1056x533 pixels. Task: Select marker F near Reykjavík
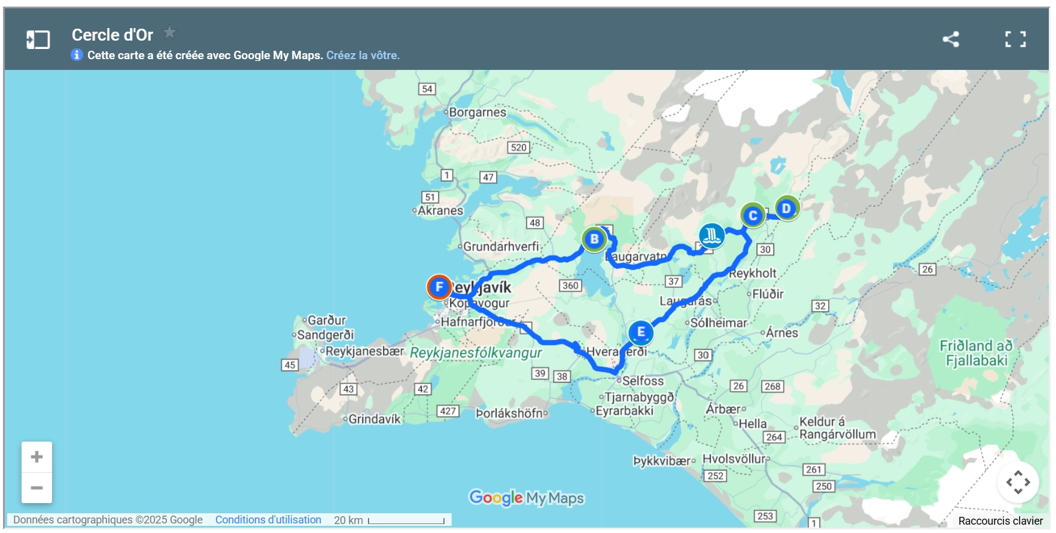[439, 287]
